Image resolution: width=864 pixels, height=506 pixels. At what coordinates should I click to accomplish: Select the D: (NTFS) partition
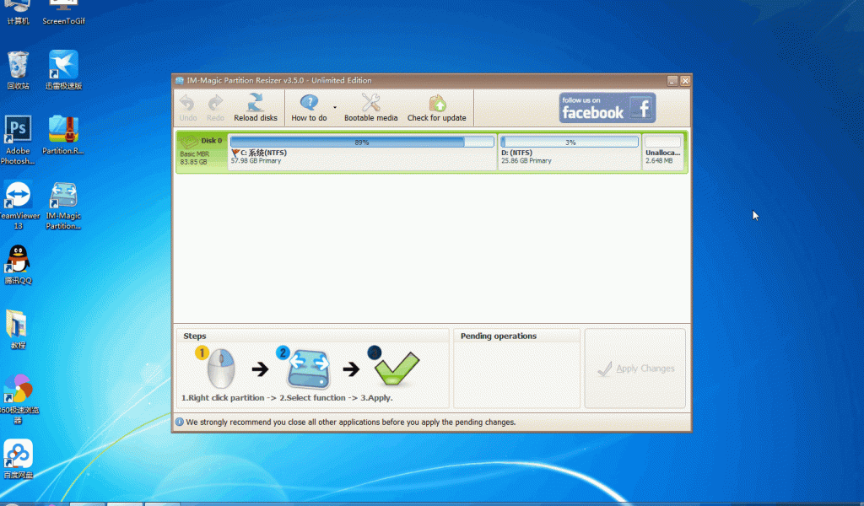pyautogui.click(x=570, y=152)
